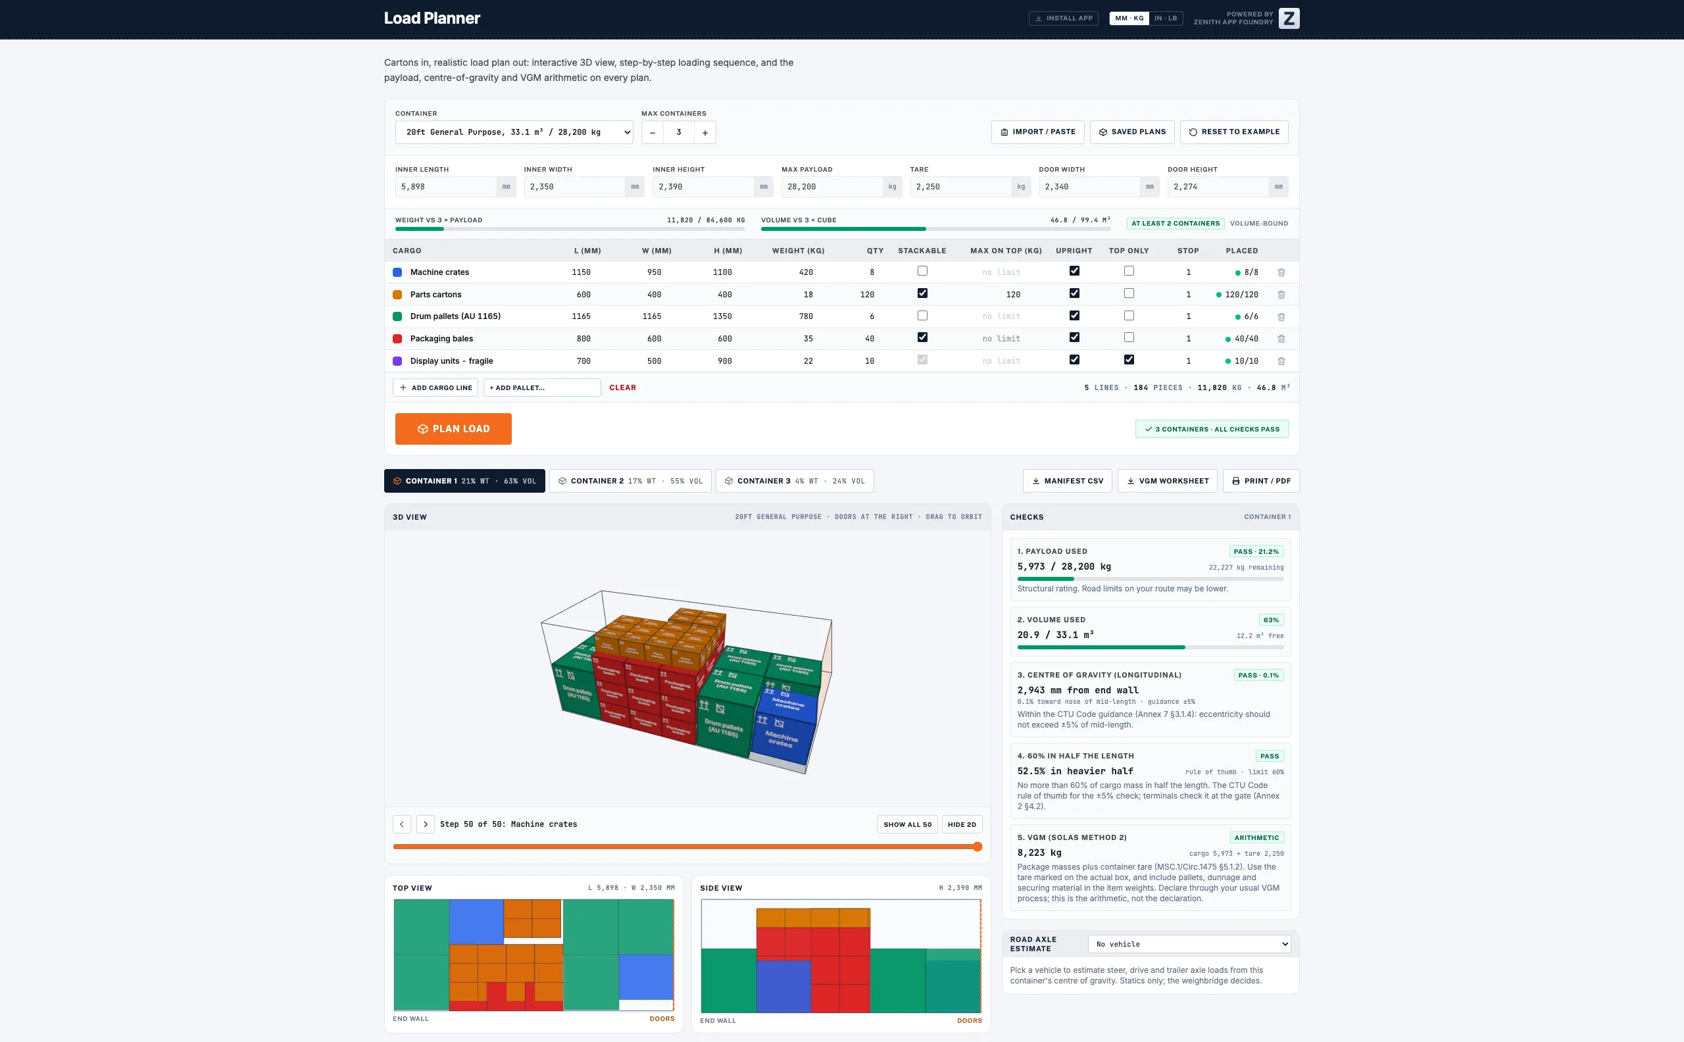1684x1042 pixels.
Task: Click the Plan Load button
Action: 453,429
